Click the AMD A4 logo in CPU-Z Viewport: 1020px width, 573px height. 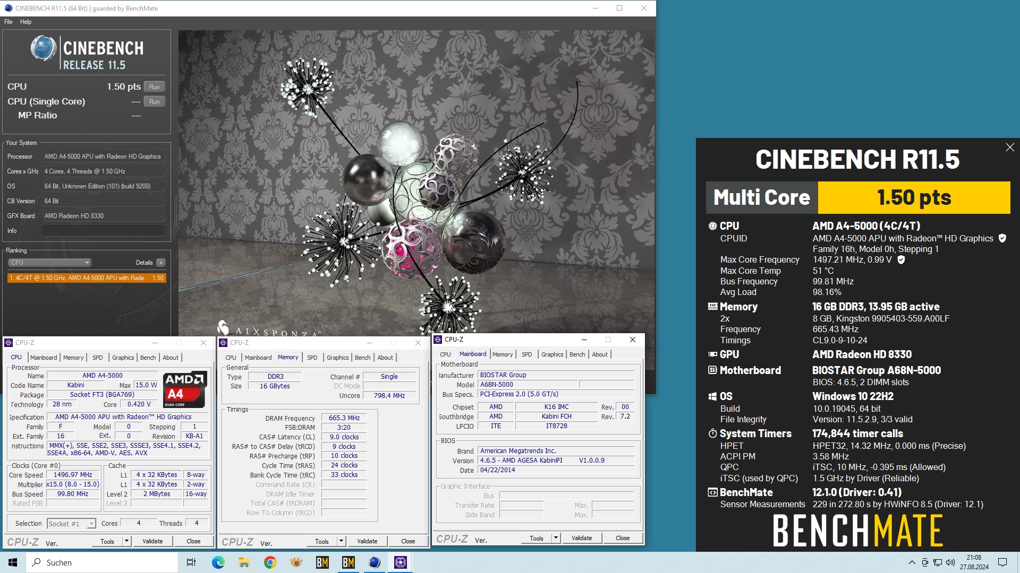coord(184,388)
